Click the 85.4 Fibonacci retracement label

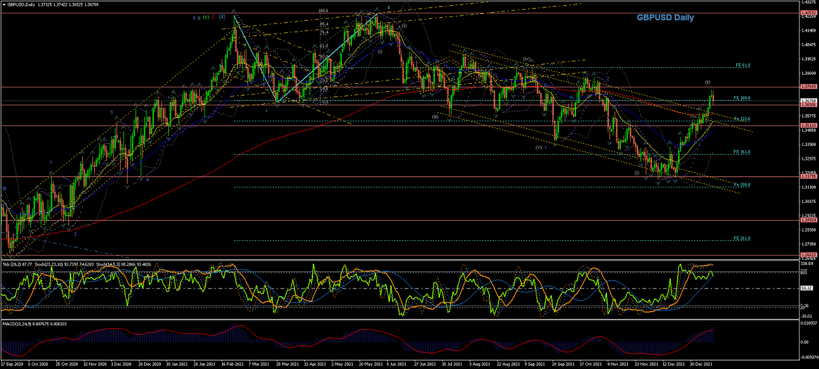323,24
